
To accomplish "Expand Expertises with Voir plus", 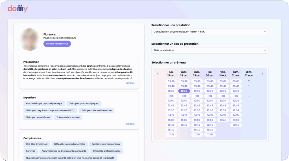I will (x=130, y=123).
